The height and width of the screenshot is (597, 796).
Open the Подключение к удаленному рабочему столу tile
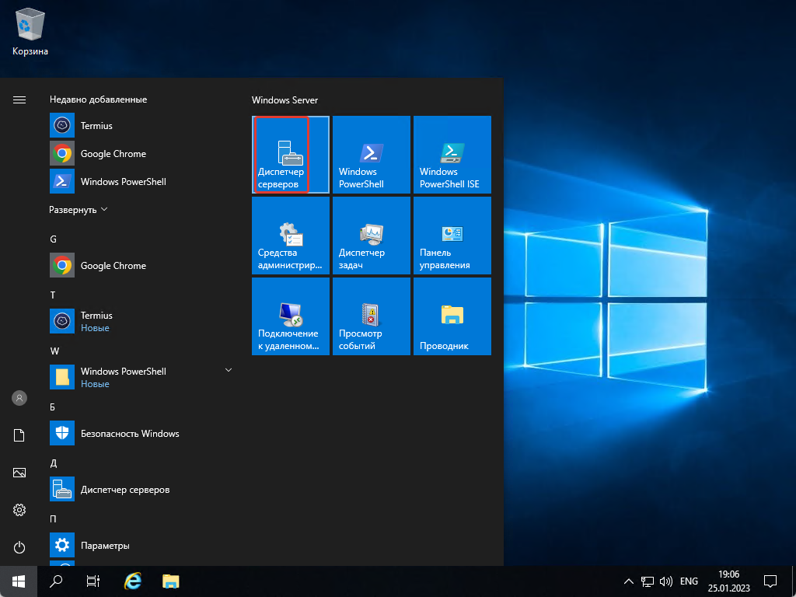click(291, 316)
